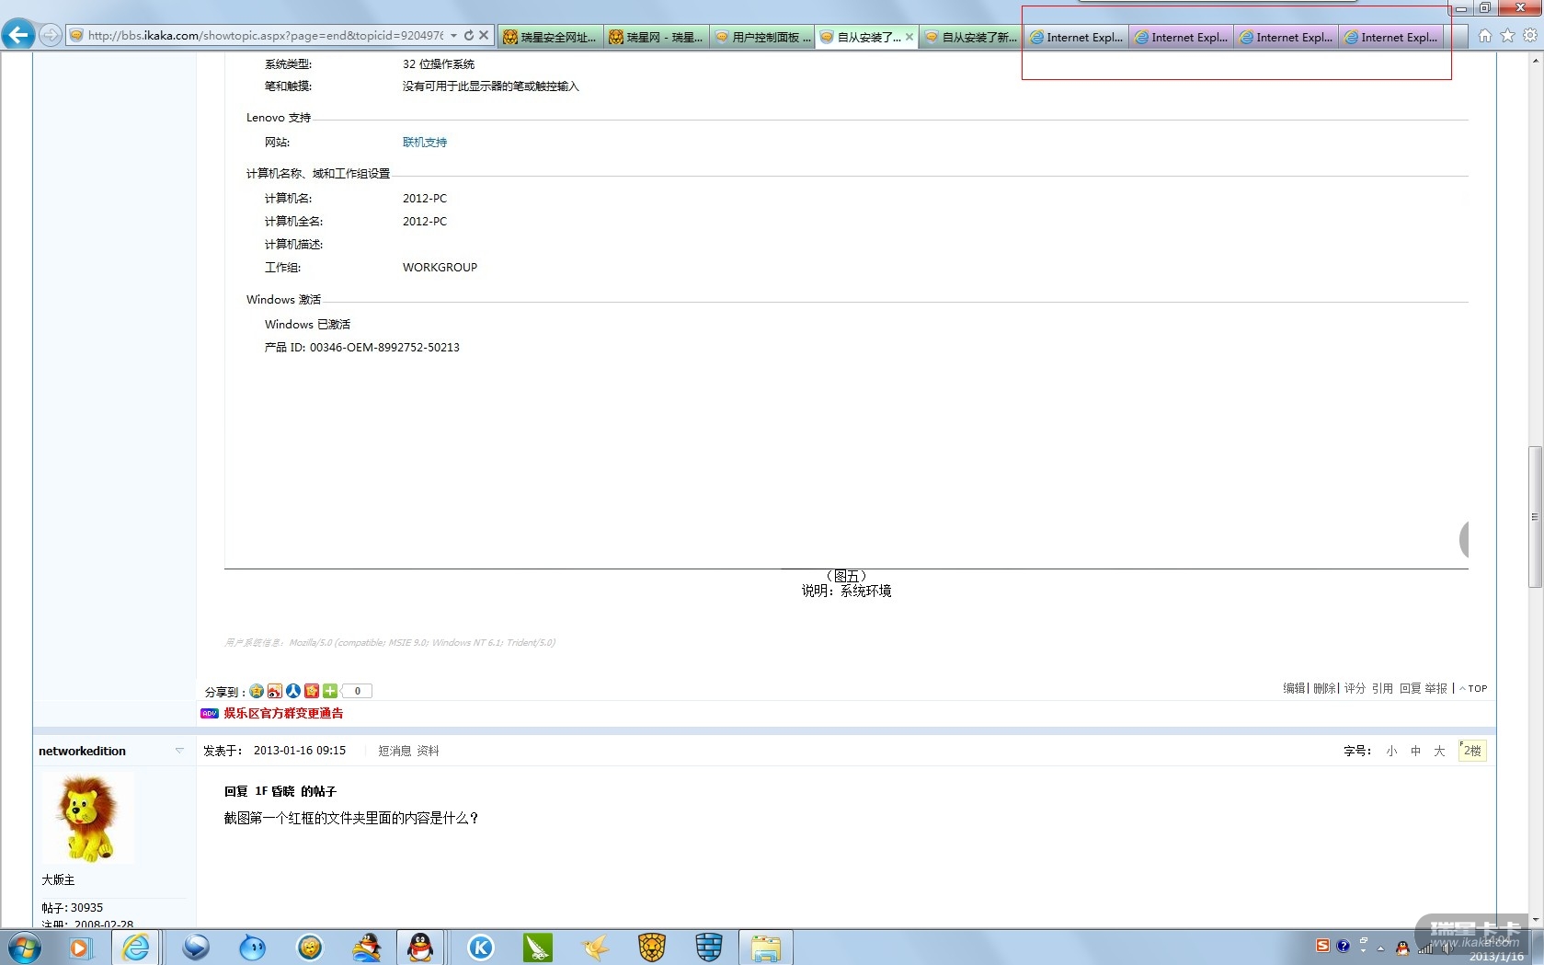Click the 2楼 floor marker
The height and width of the screenshot is (965, 1544).
(1472, 751)
